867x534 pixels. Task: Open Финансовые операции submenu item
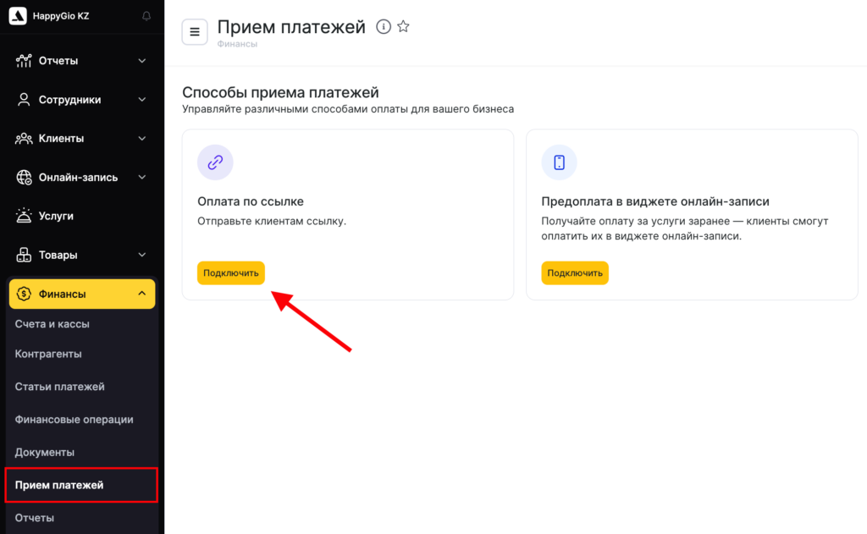pyautogui.click(x=75, y=420)
